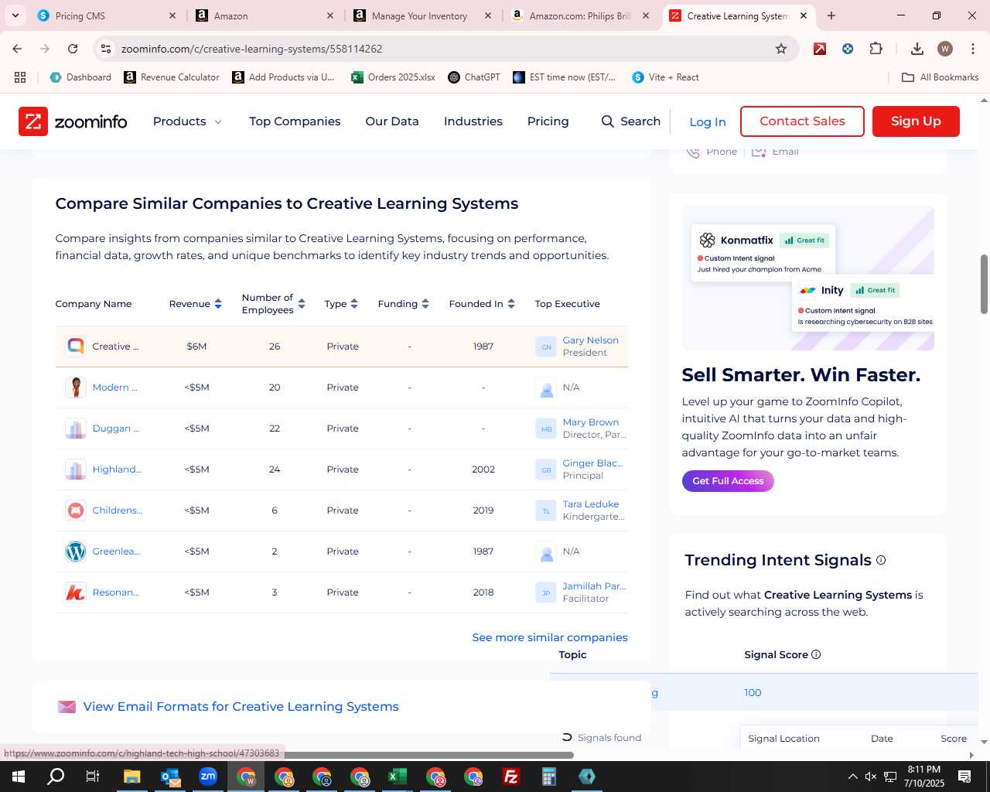Viewport: 990px width, 792px height.
Task: Click the Greenleaf WordPress logo icon
Action: pyautogui.click(x=76, y=551)
